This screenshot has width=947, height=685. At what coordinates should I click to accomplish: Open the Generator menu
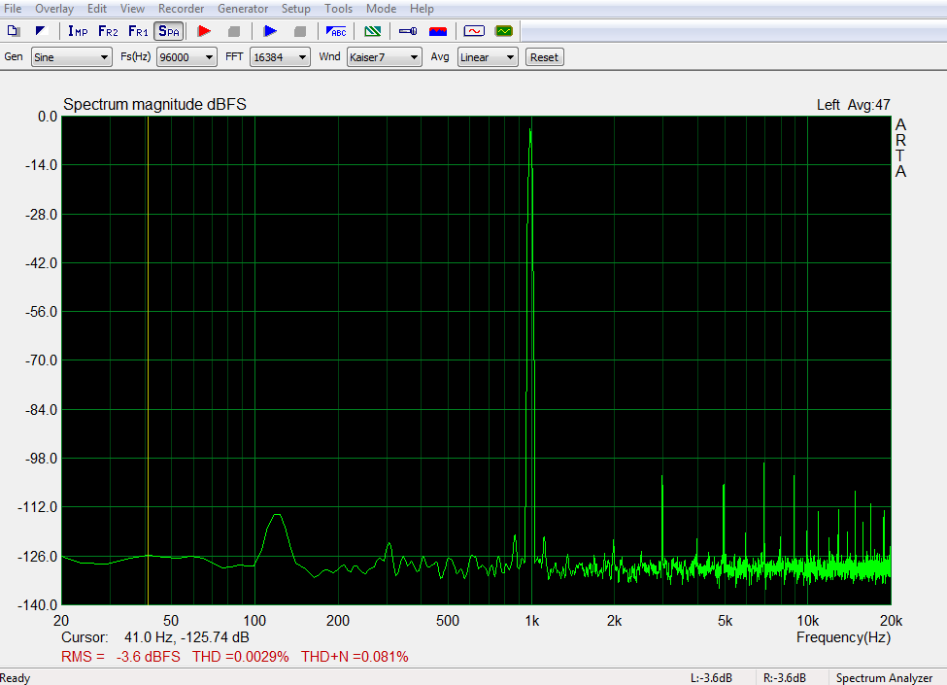click(243, 9)
